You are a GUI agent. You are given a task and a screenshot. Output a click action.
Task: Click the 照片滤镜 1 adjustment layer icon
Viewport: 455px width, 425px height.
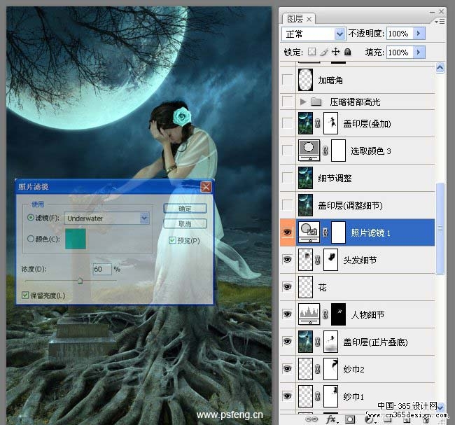point(309,232)
